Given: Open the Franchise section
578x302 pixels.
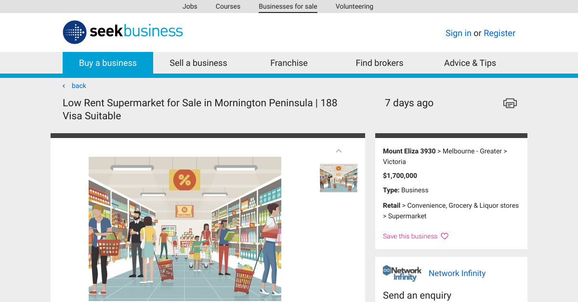Looking at the screenshot, I should 289,63.
